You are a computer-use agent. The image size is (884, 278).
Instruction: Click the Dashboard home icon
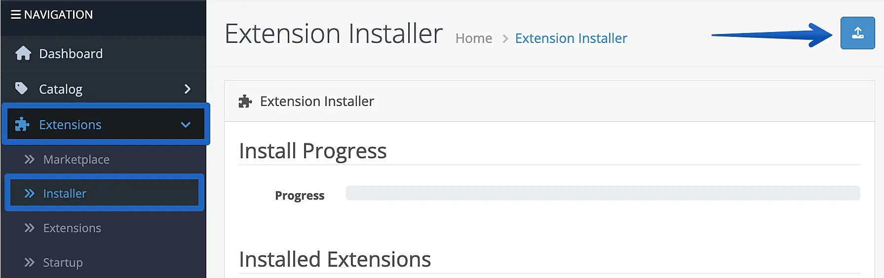tap(23, 53)
